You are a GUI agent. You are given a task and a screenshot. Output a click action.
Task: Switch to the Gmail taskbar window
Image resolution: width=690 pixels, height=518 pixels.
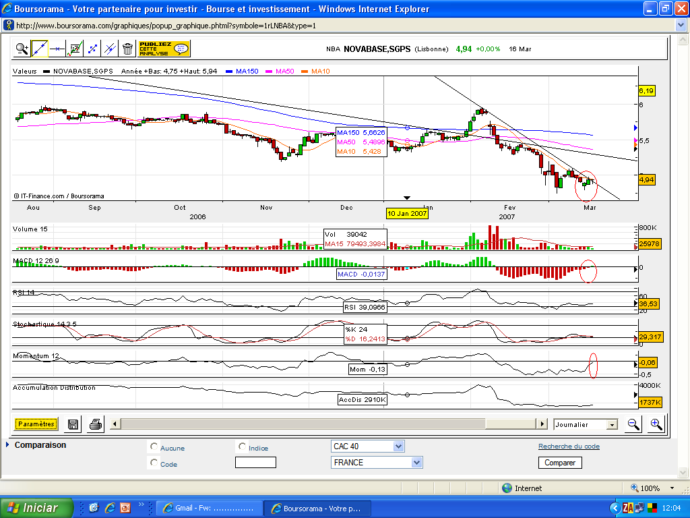[x=208, y=508]
